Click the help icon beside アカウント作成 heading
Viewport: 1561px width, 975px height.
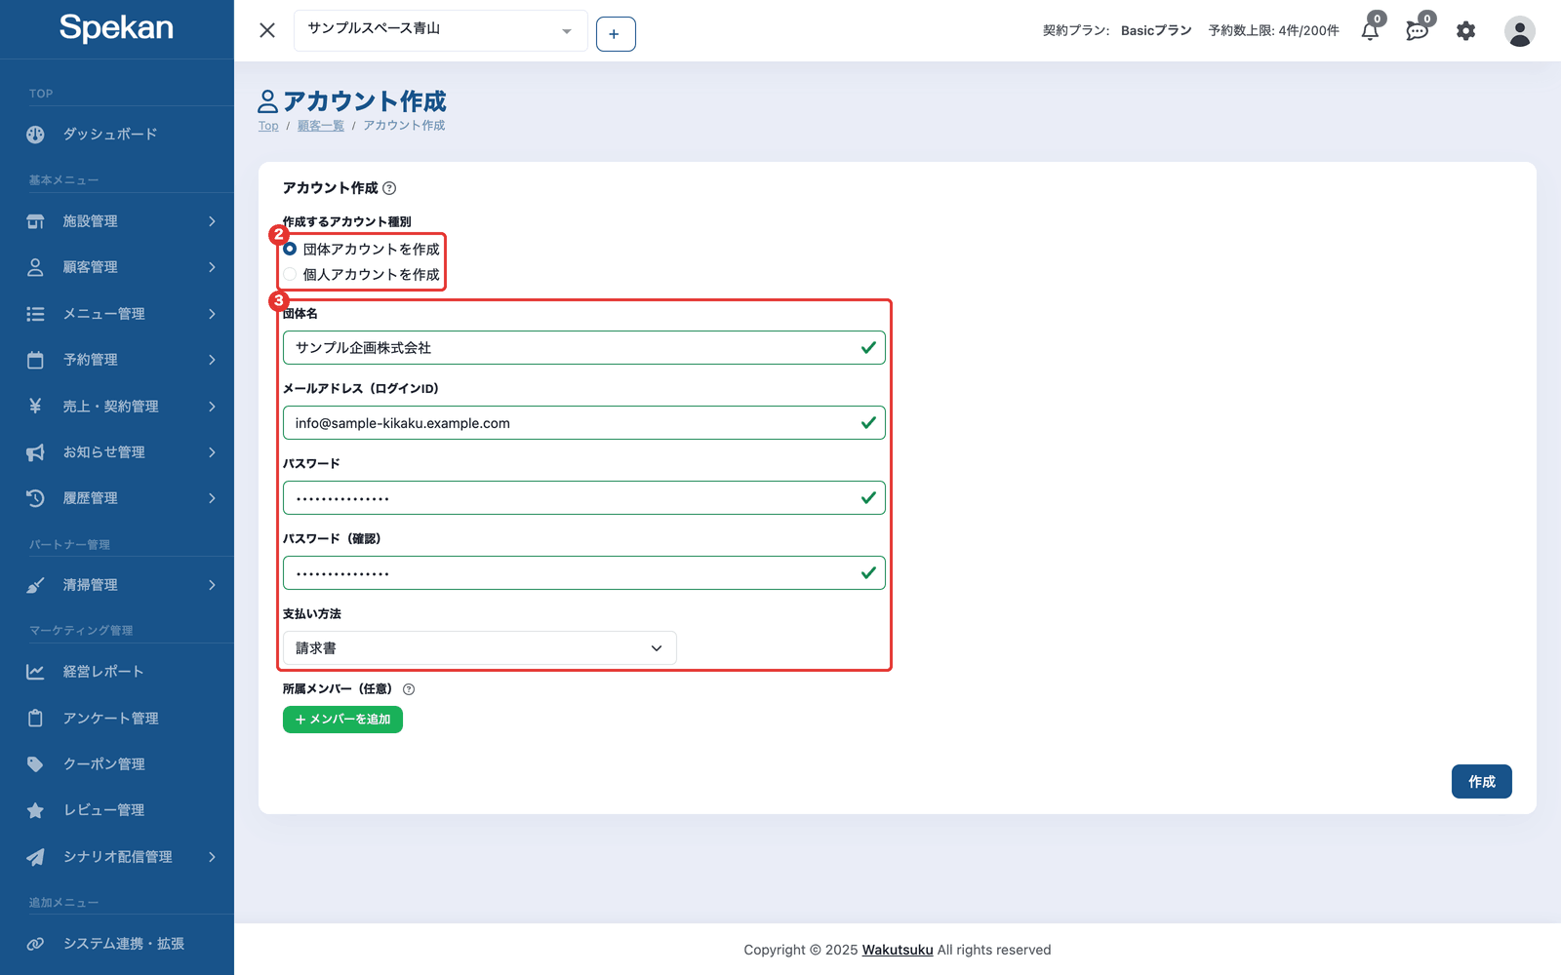tap(389, 188)
